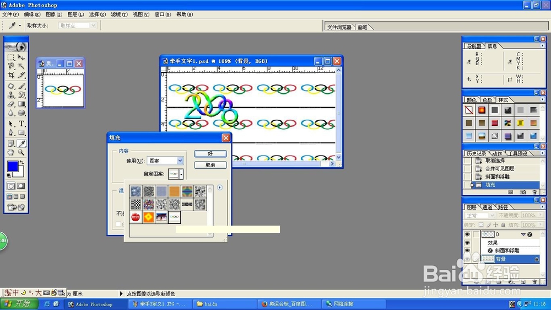This screenshot has height=310, width=551.
Task: Click the Windows 开始 button
Action: 20,304
